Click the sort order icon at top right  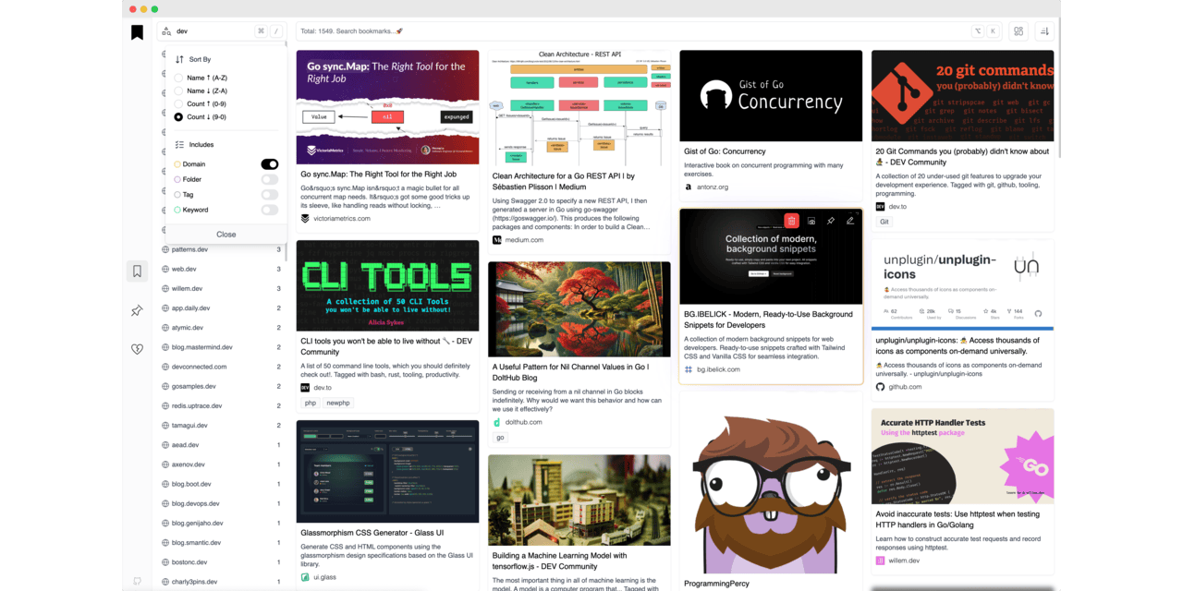pos(1045,31)
